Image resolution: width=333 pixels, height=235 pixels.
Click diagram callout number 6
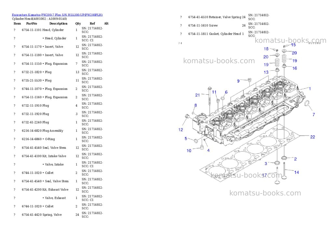226,92
